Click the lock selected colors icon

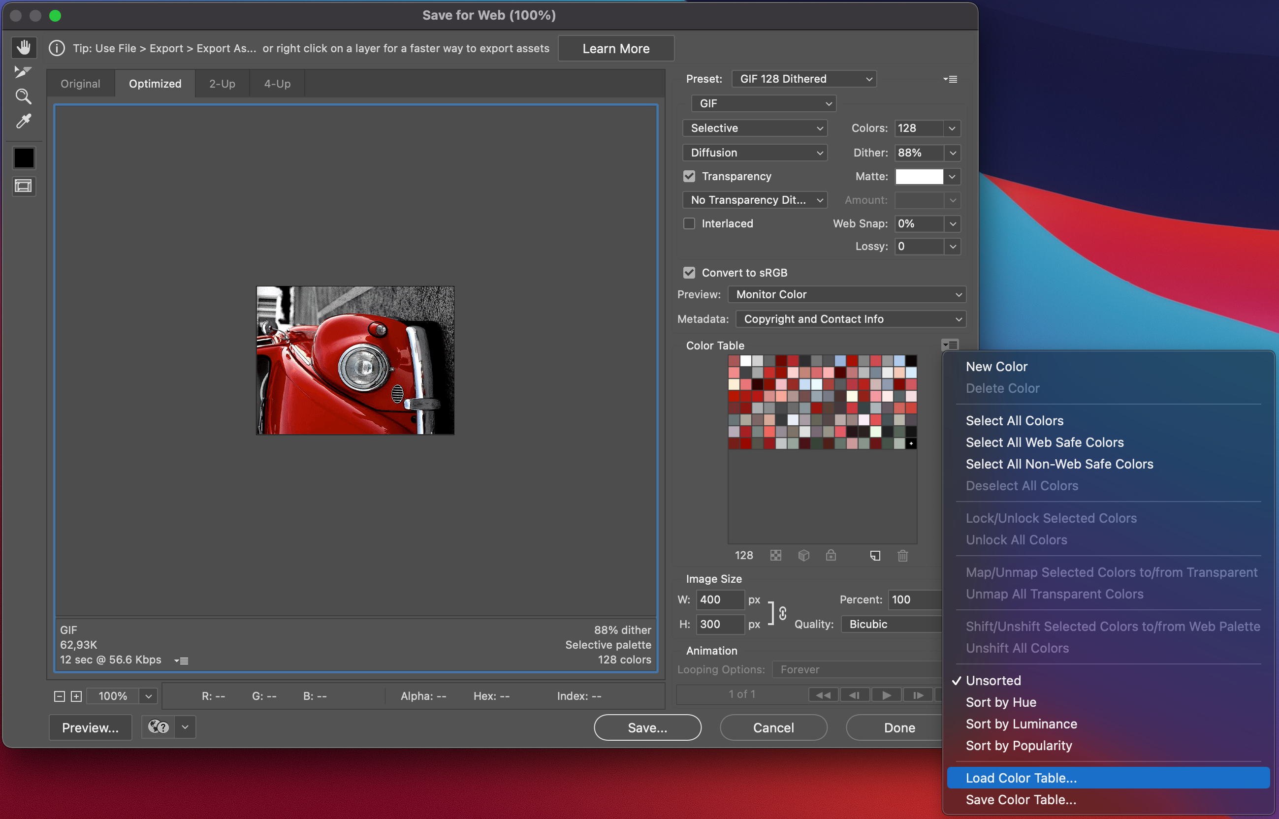click(x=831, y=555)
